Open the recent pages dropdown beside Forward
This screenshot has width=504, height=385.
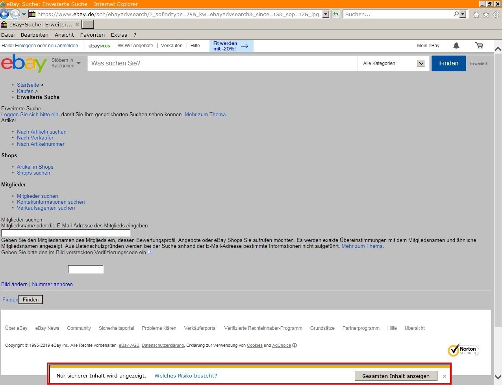point(24,14)
